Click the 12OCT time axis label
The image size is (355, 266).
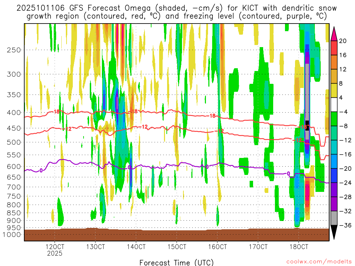55,247
